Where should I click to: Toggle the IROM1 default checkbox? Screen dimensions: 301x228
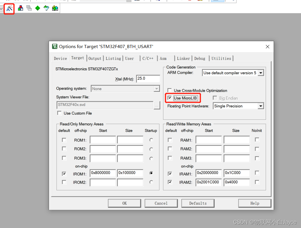64,174
